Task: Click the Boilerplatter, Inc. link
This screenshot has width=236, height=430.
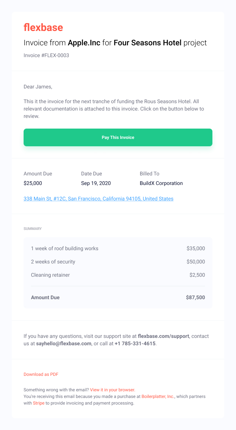Action: [158, 396]
